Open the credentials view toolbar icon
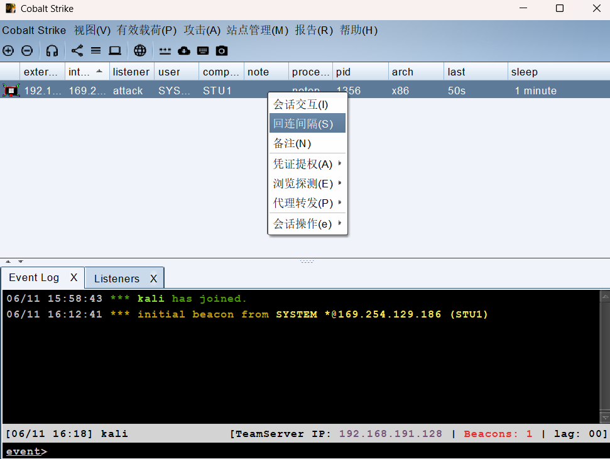The width and height of the screenshot is (610, 459). pos(165,51)
